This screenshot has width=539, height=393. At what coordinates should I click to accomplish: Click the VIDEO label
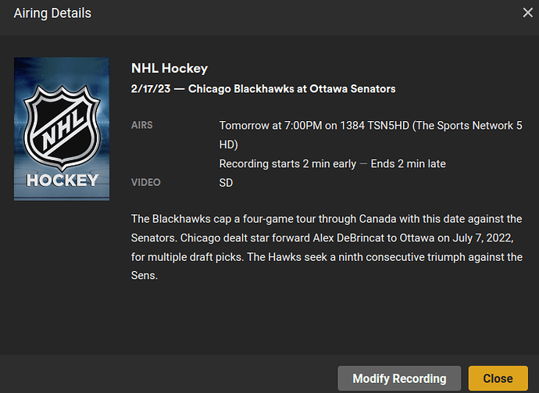pos(146,182)
